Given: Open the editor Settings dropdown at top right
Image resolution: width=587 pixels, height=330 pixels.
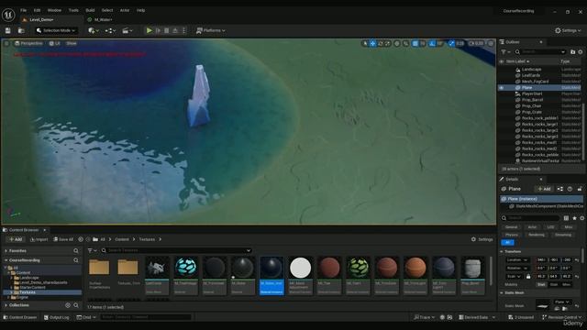Looking at the screenshot, I should pos(568,30).
